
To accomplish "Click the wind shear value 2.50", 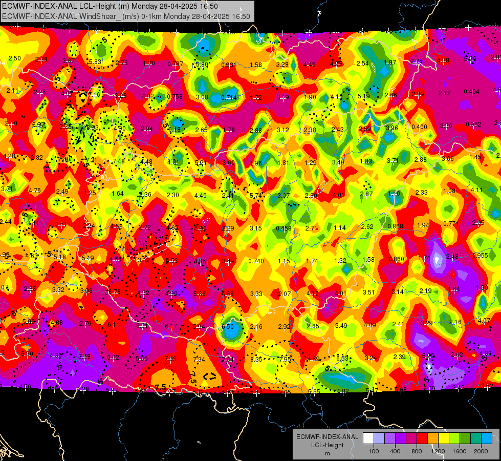I will 14,58.
